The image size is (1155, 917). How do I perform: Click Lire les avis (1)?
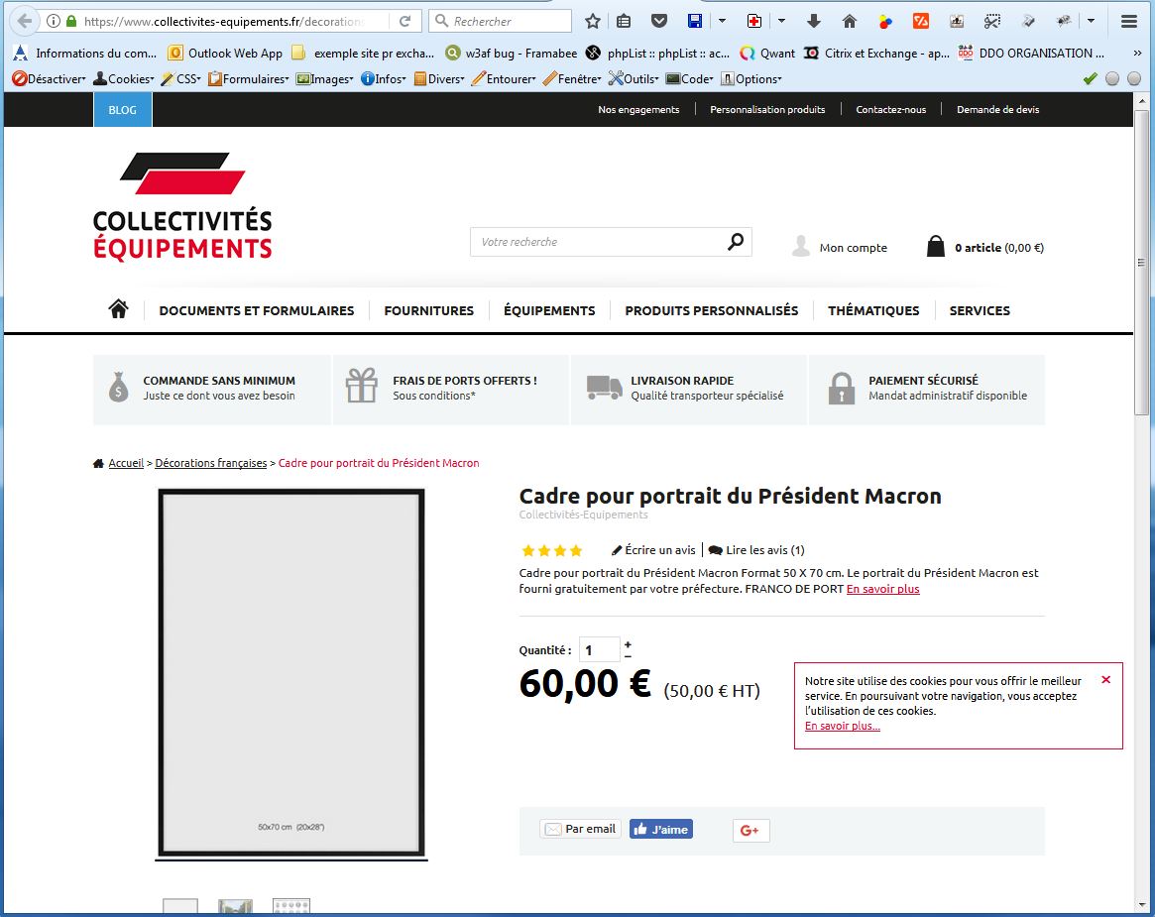[x=756, y=549]
